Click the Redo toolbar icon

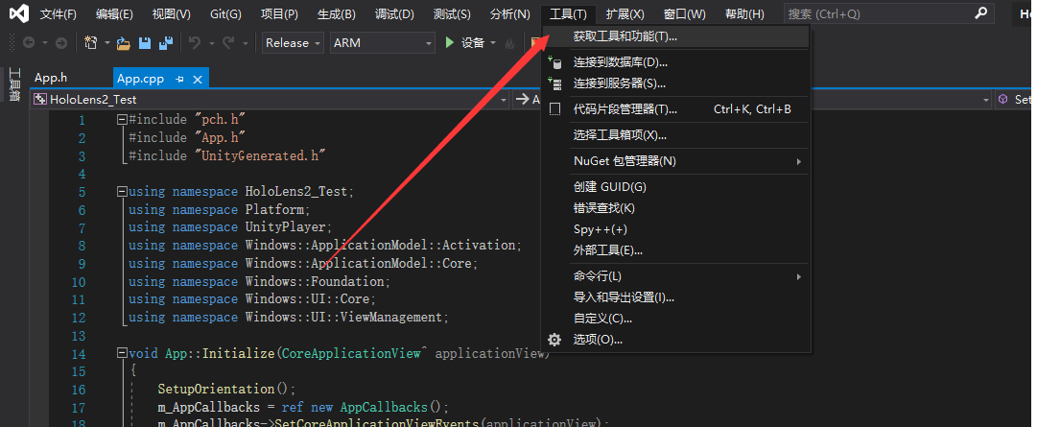[x=228, y=43]
